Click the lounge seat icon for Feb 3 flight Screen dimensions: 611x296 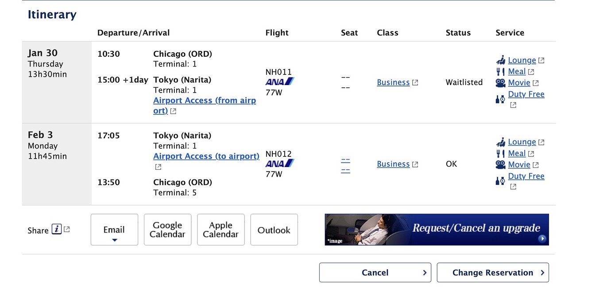coord(500,142)
